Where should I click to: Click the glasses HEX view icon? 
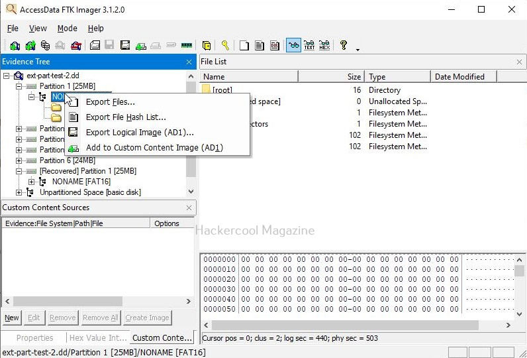(x=324, y=46)
